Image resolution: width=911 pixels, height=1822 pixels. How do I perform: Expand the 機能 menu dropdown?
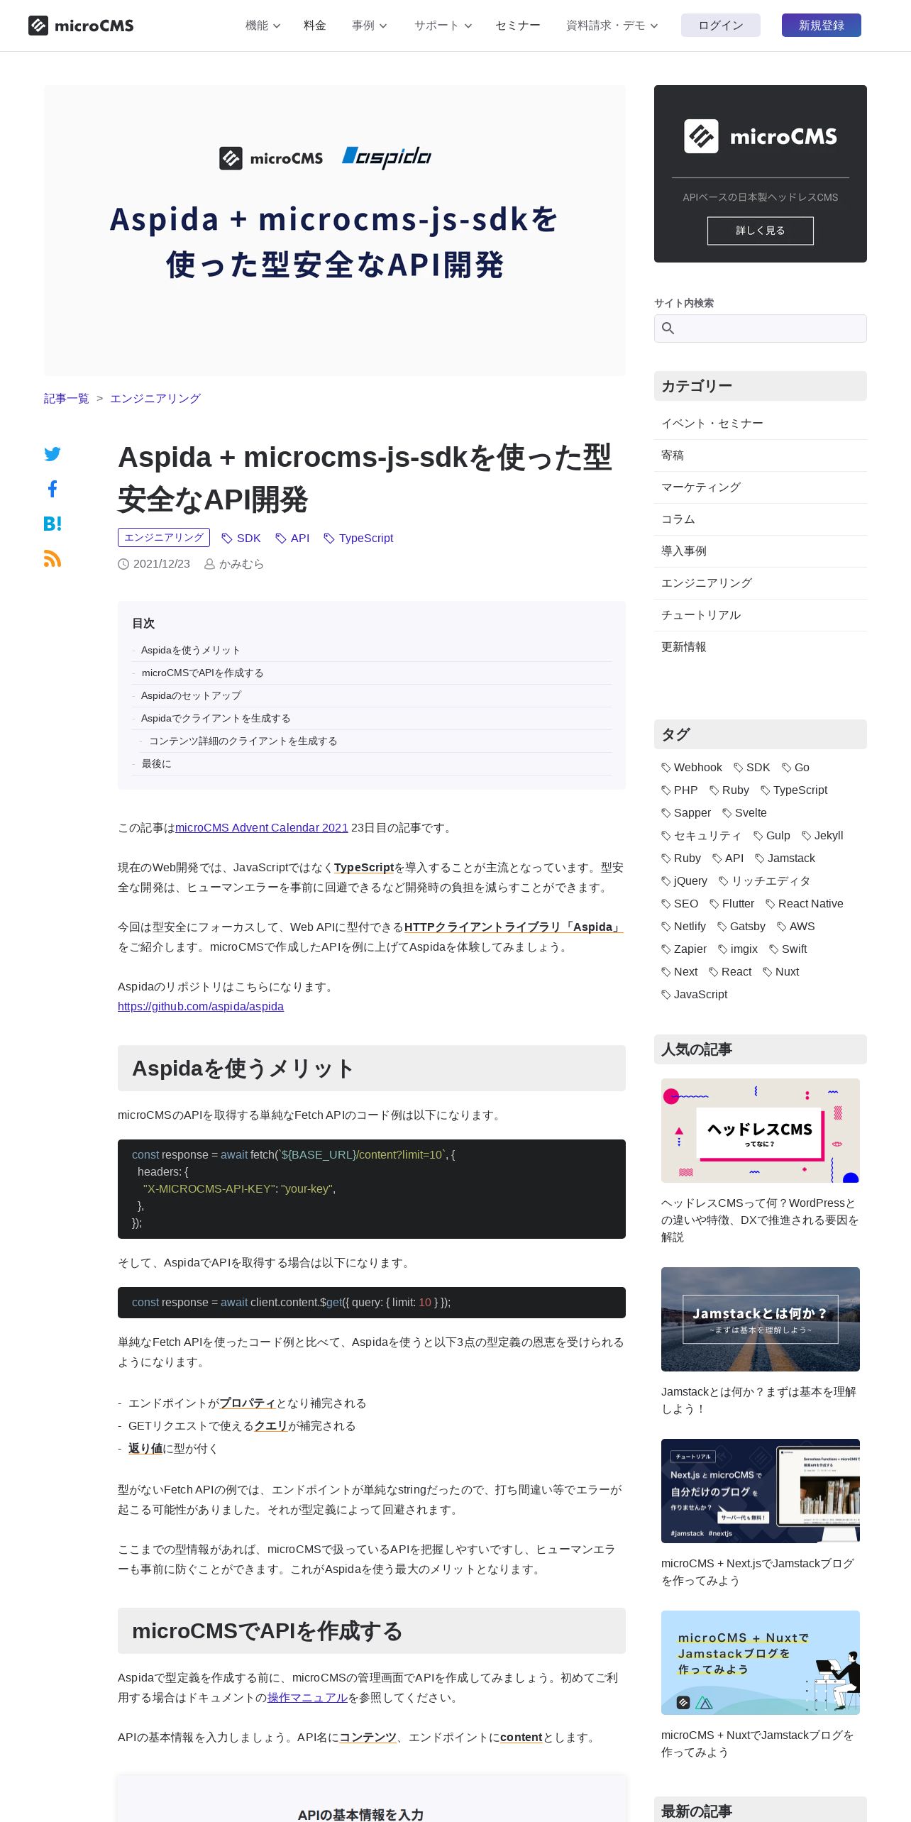point(263,26)
